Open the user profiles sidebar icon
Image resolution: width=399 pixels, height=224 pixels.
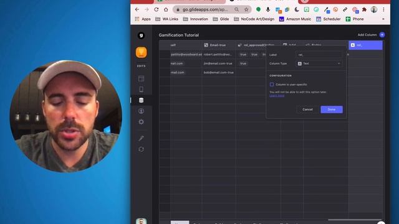(142, 111)
